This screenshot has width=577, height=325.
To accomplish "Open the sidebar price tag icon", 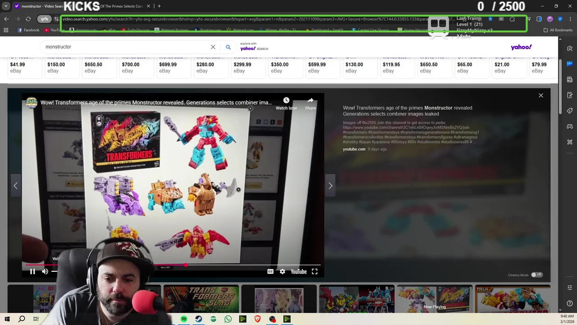I will (x=570, y=111).
